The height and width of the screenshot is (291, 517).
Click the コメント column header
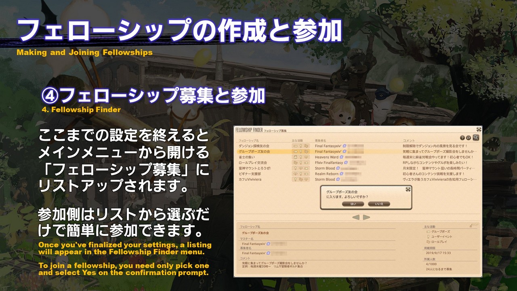click(x=408, y=141)
